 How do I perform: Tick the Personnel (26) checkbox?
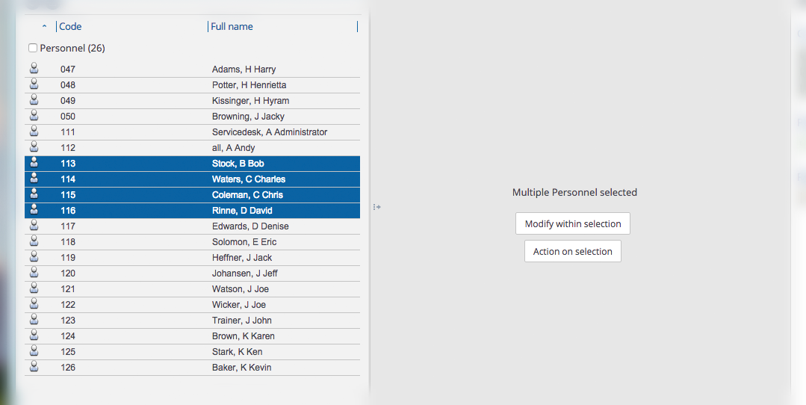(x=33, y=49)
